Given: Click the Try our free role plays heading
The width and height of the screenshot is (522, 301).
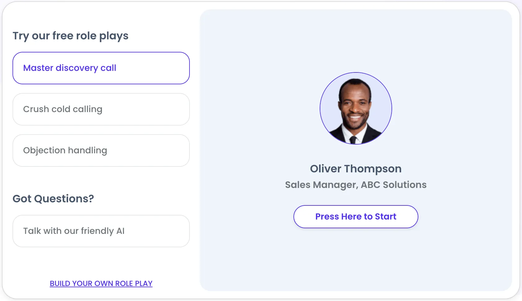Looking at the screenshot, I should point(71,36).
